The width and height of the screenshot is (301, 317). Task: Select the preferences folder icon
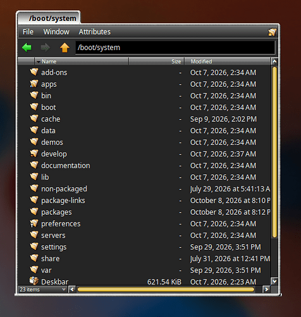[34, 223]
